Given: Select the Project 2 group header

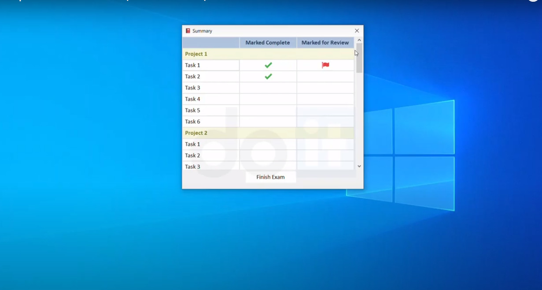Looking at the screenshot, I should [268, 133].
